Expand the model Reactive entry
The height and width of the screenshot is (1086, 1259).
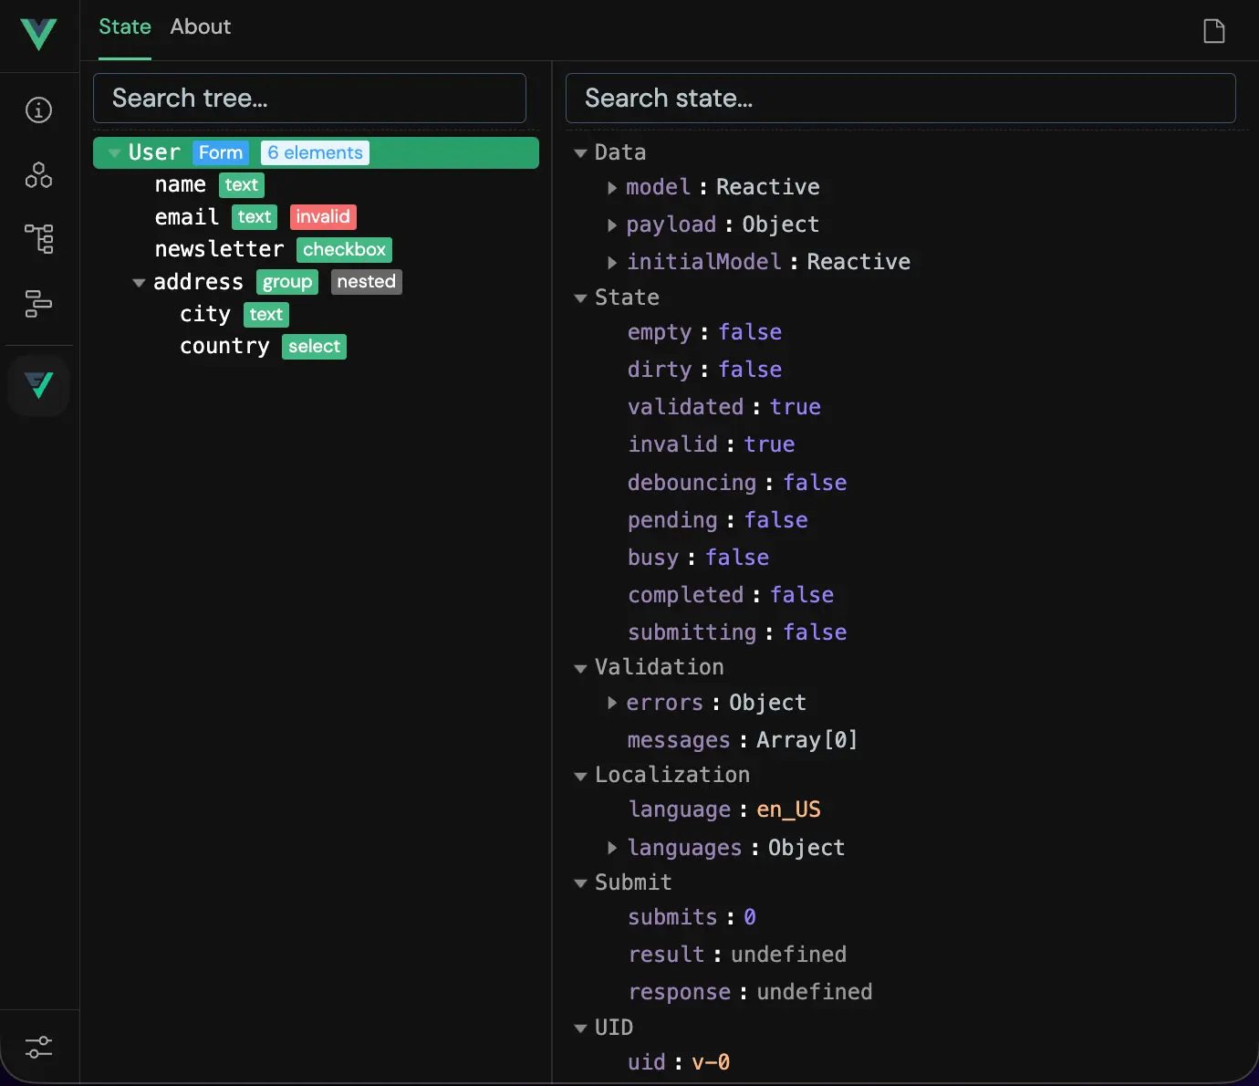tap(612, 188)
